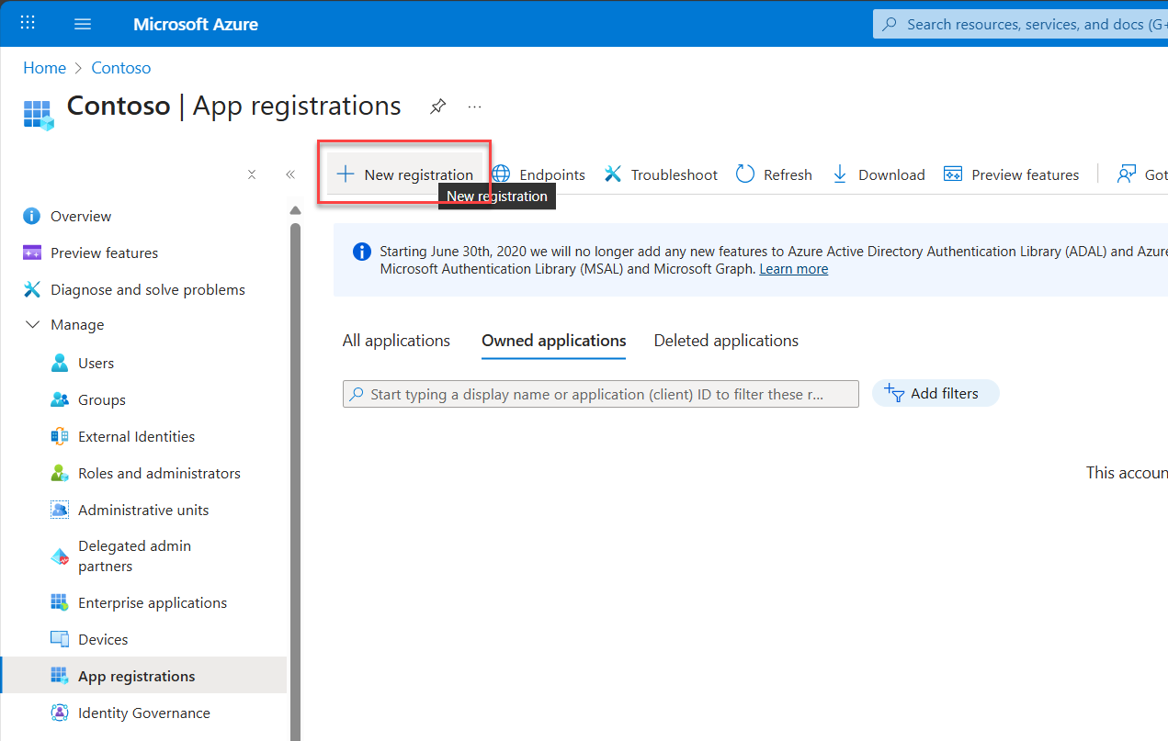Click the toolbar Preview features icon

[x=953, y=174]
